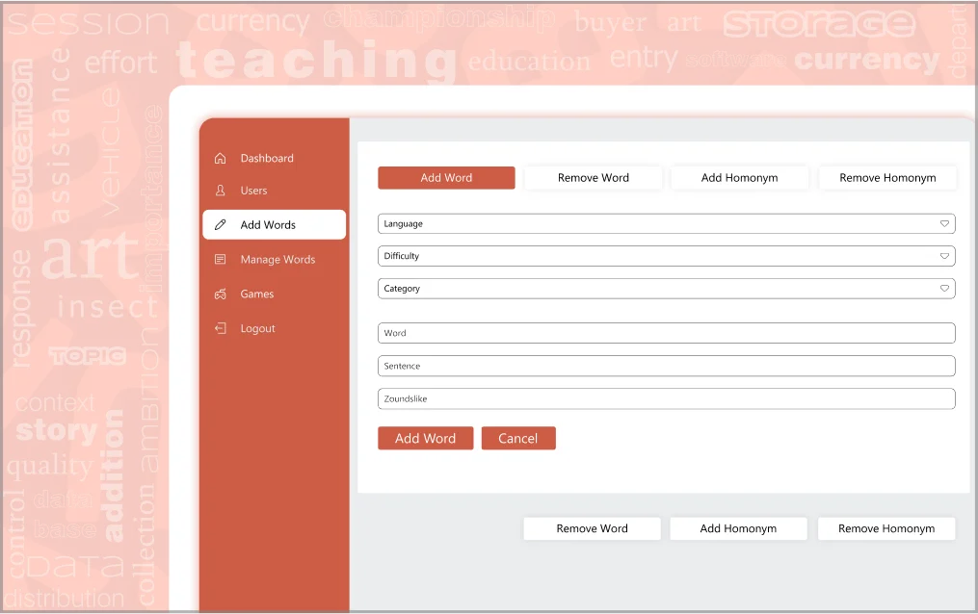Click the Logout exit icon
The image size is (978, 614).
click(221, 328)
